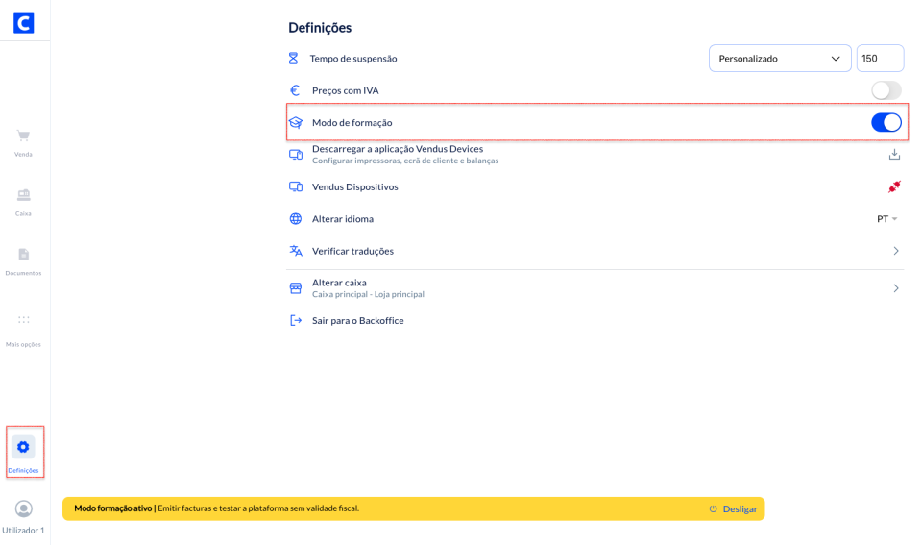Click Descarregar a aplicação Vendus Devices
Image resolution: width=922 pixels, height=545 pixels.
[397, 149]
